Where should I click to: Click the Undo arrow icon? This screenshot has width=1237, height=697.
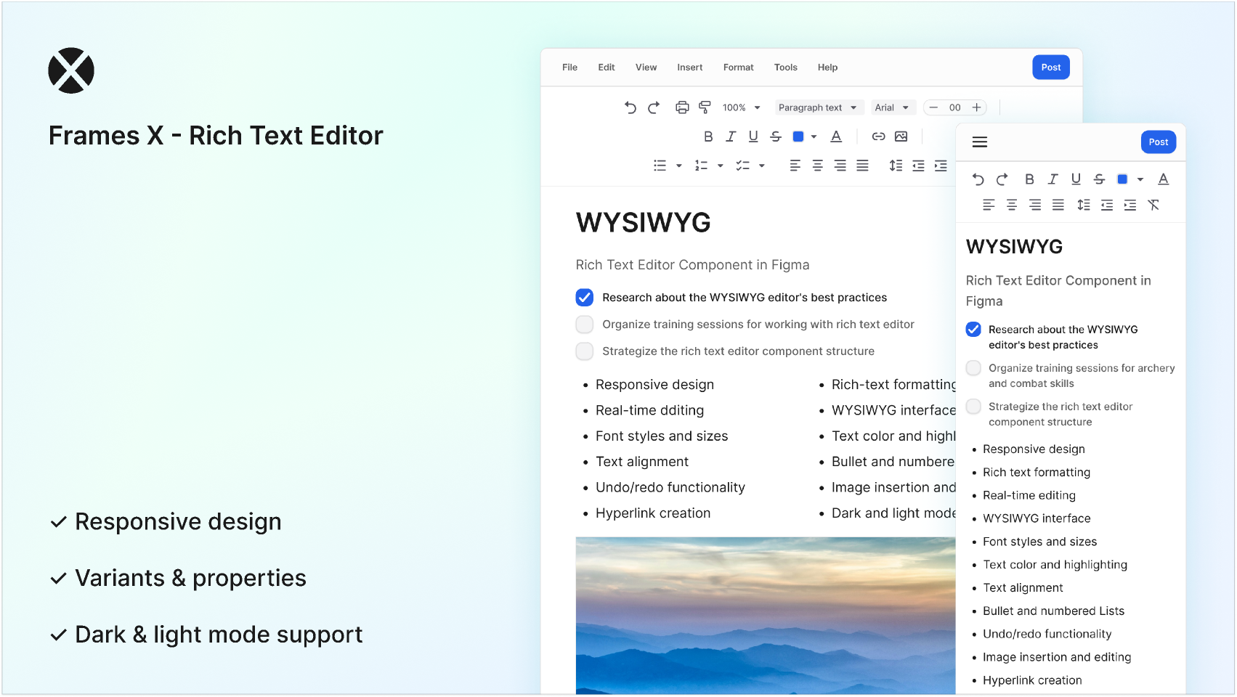pos(629,107)
